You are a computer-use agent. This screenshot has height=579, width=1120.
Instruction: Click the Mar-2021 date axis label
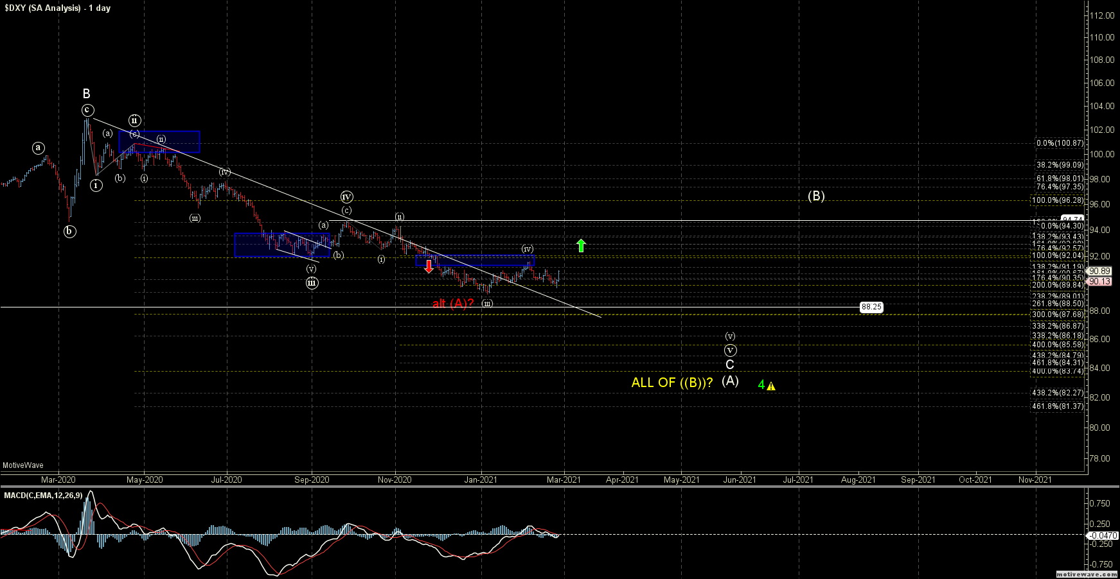point(564,480)
